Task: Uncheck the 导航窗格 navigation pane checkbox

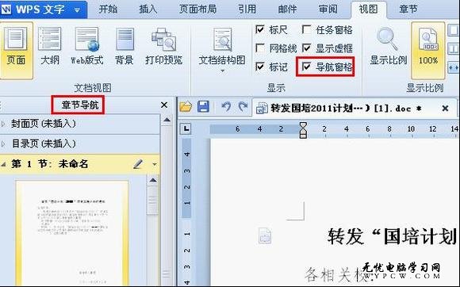Action: [307, 67]
